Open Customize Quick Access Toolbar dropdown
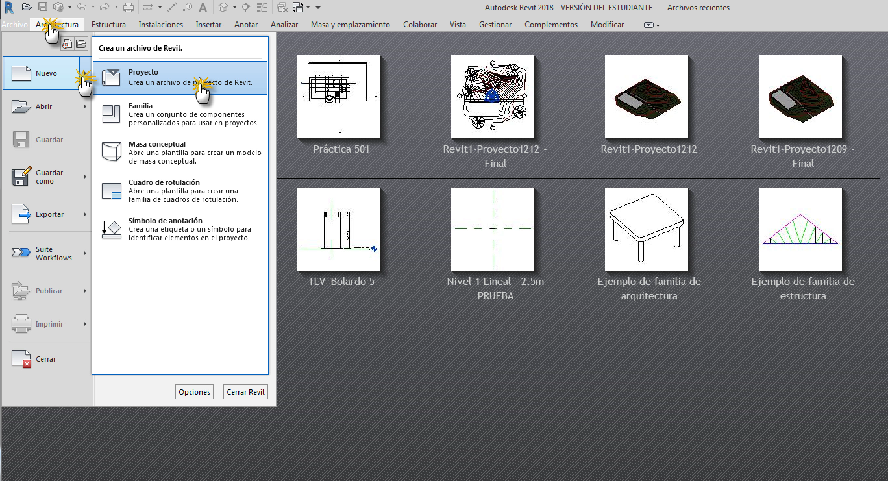Screen dimensions: 888x481 [x=318, y=7]
